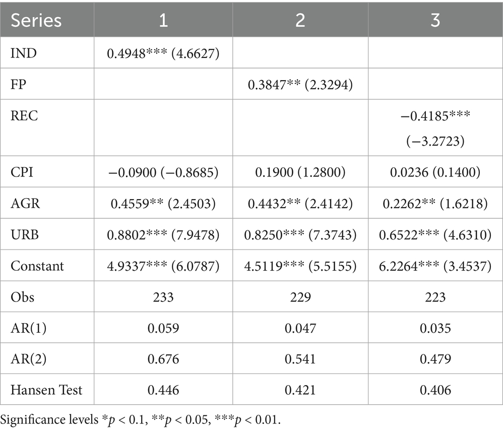Select column header 3
This screenshot has height=432, width=503.
435,20
